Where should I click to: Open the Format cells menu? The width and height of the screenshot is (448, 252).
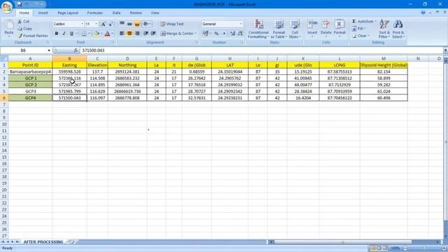pos(339,29)
